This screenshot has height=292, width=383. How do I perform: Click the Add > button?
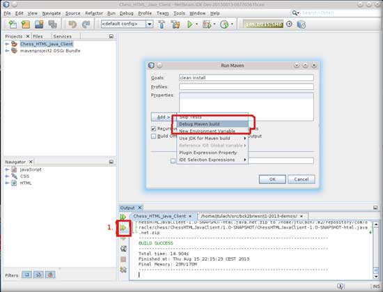[x=163, y=117]
